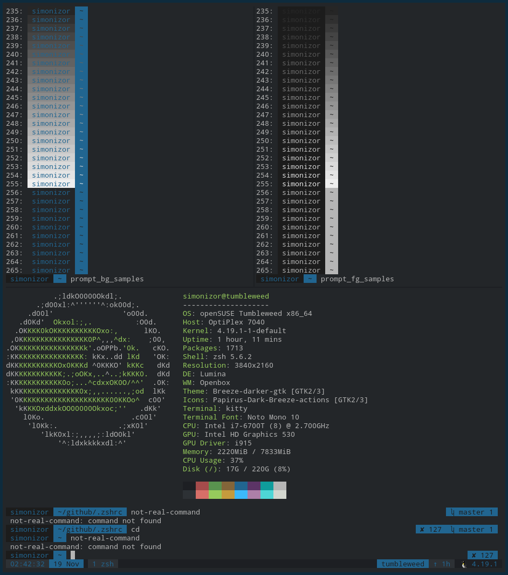
Task: Click the lime green swatch in bottom palette row
Action: (215, 495)
